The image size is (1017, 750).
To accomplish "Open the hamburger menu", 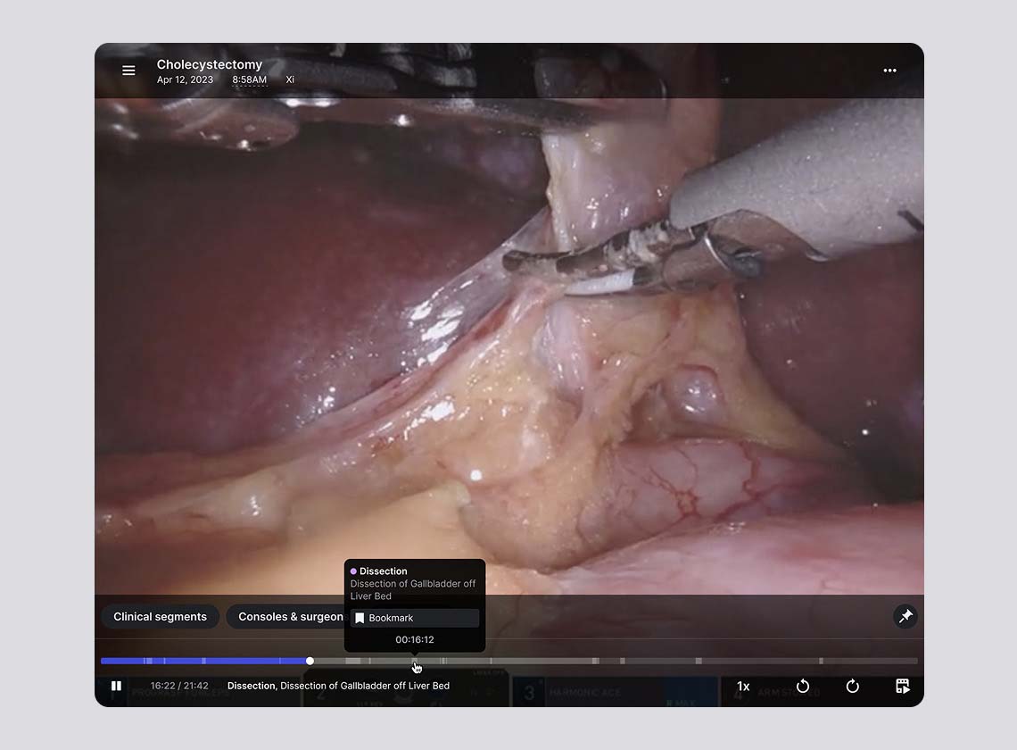I will tap(128, 71).
